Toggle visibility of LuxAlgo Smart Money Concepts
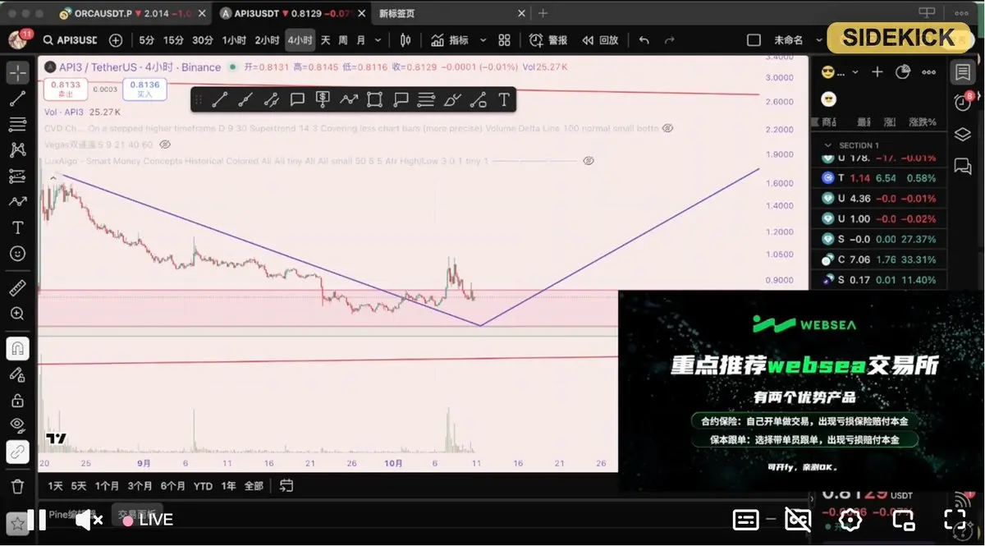This screenshot has width=985, height=546. [x=589, y=161]
